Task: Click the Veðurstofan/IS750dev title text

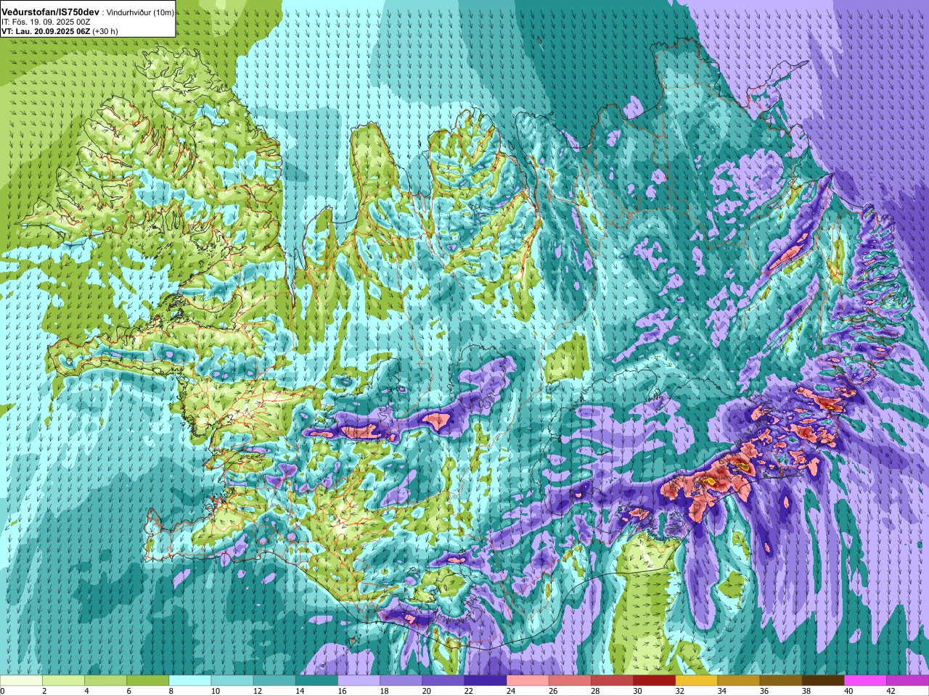Action: click(x=50, y=12)
